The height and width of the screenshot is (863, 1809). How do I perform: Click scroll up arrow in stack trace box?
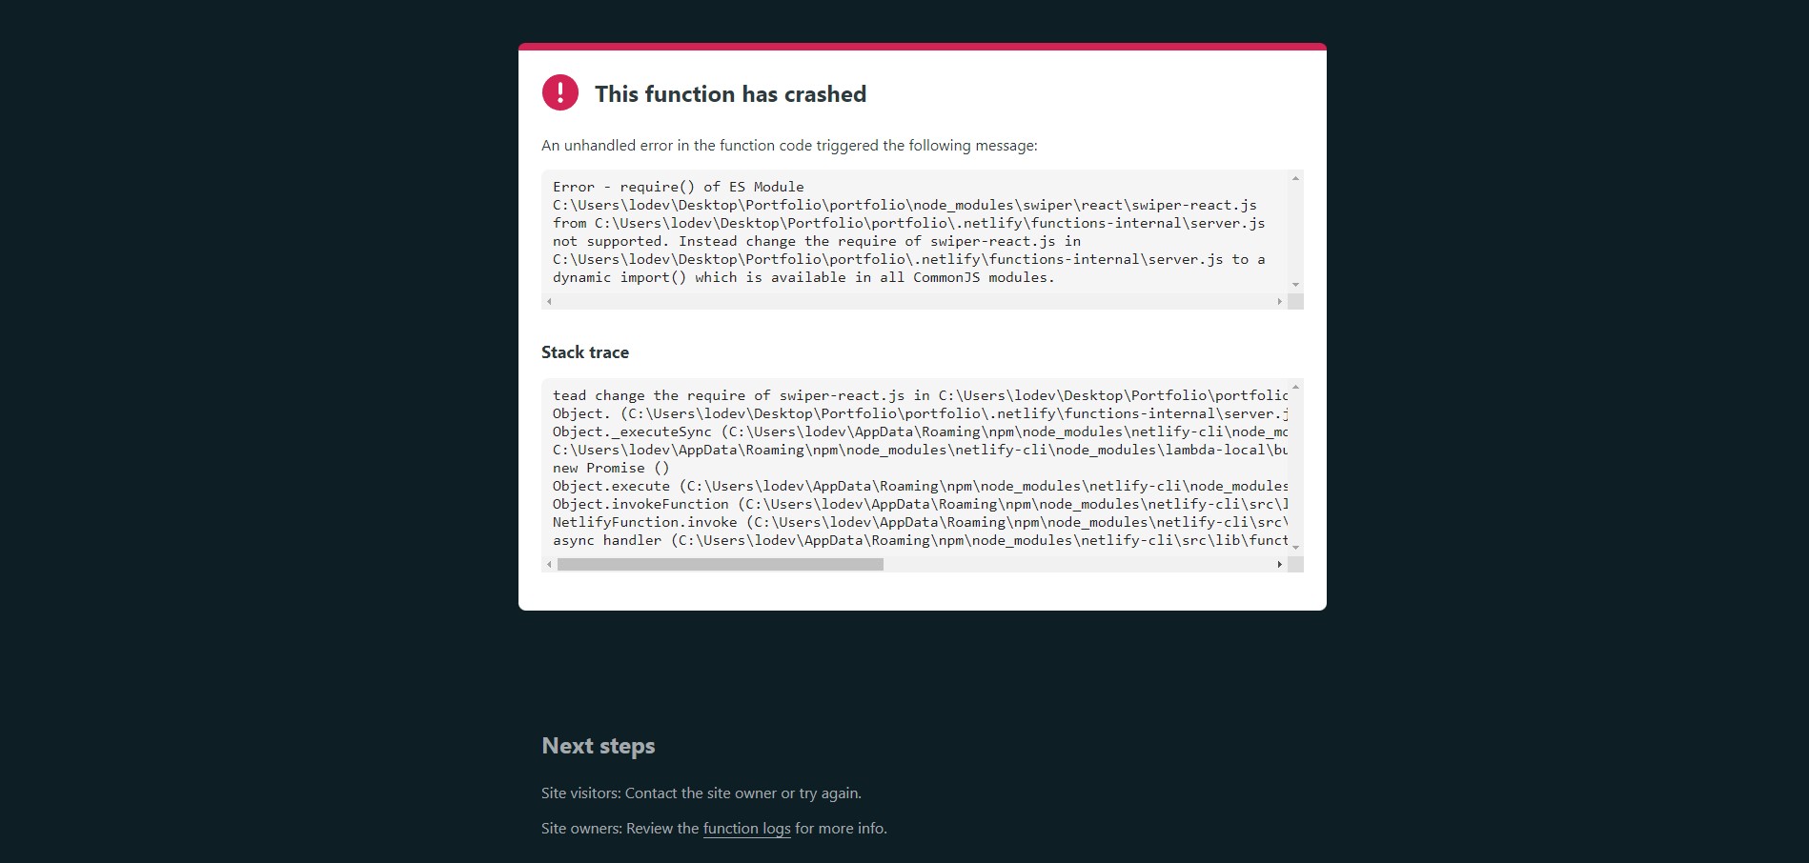tap(1295, 387)
